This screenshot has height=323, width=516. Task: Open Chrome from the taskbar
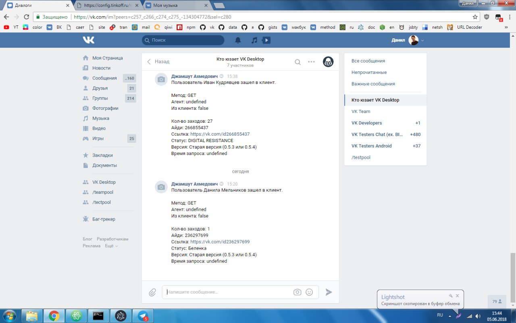(x=54, y=315)
